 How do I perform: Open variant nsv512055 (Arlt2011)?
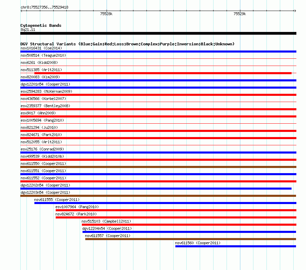[41, 142]
